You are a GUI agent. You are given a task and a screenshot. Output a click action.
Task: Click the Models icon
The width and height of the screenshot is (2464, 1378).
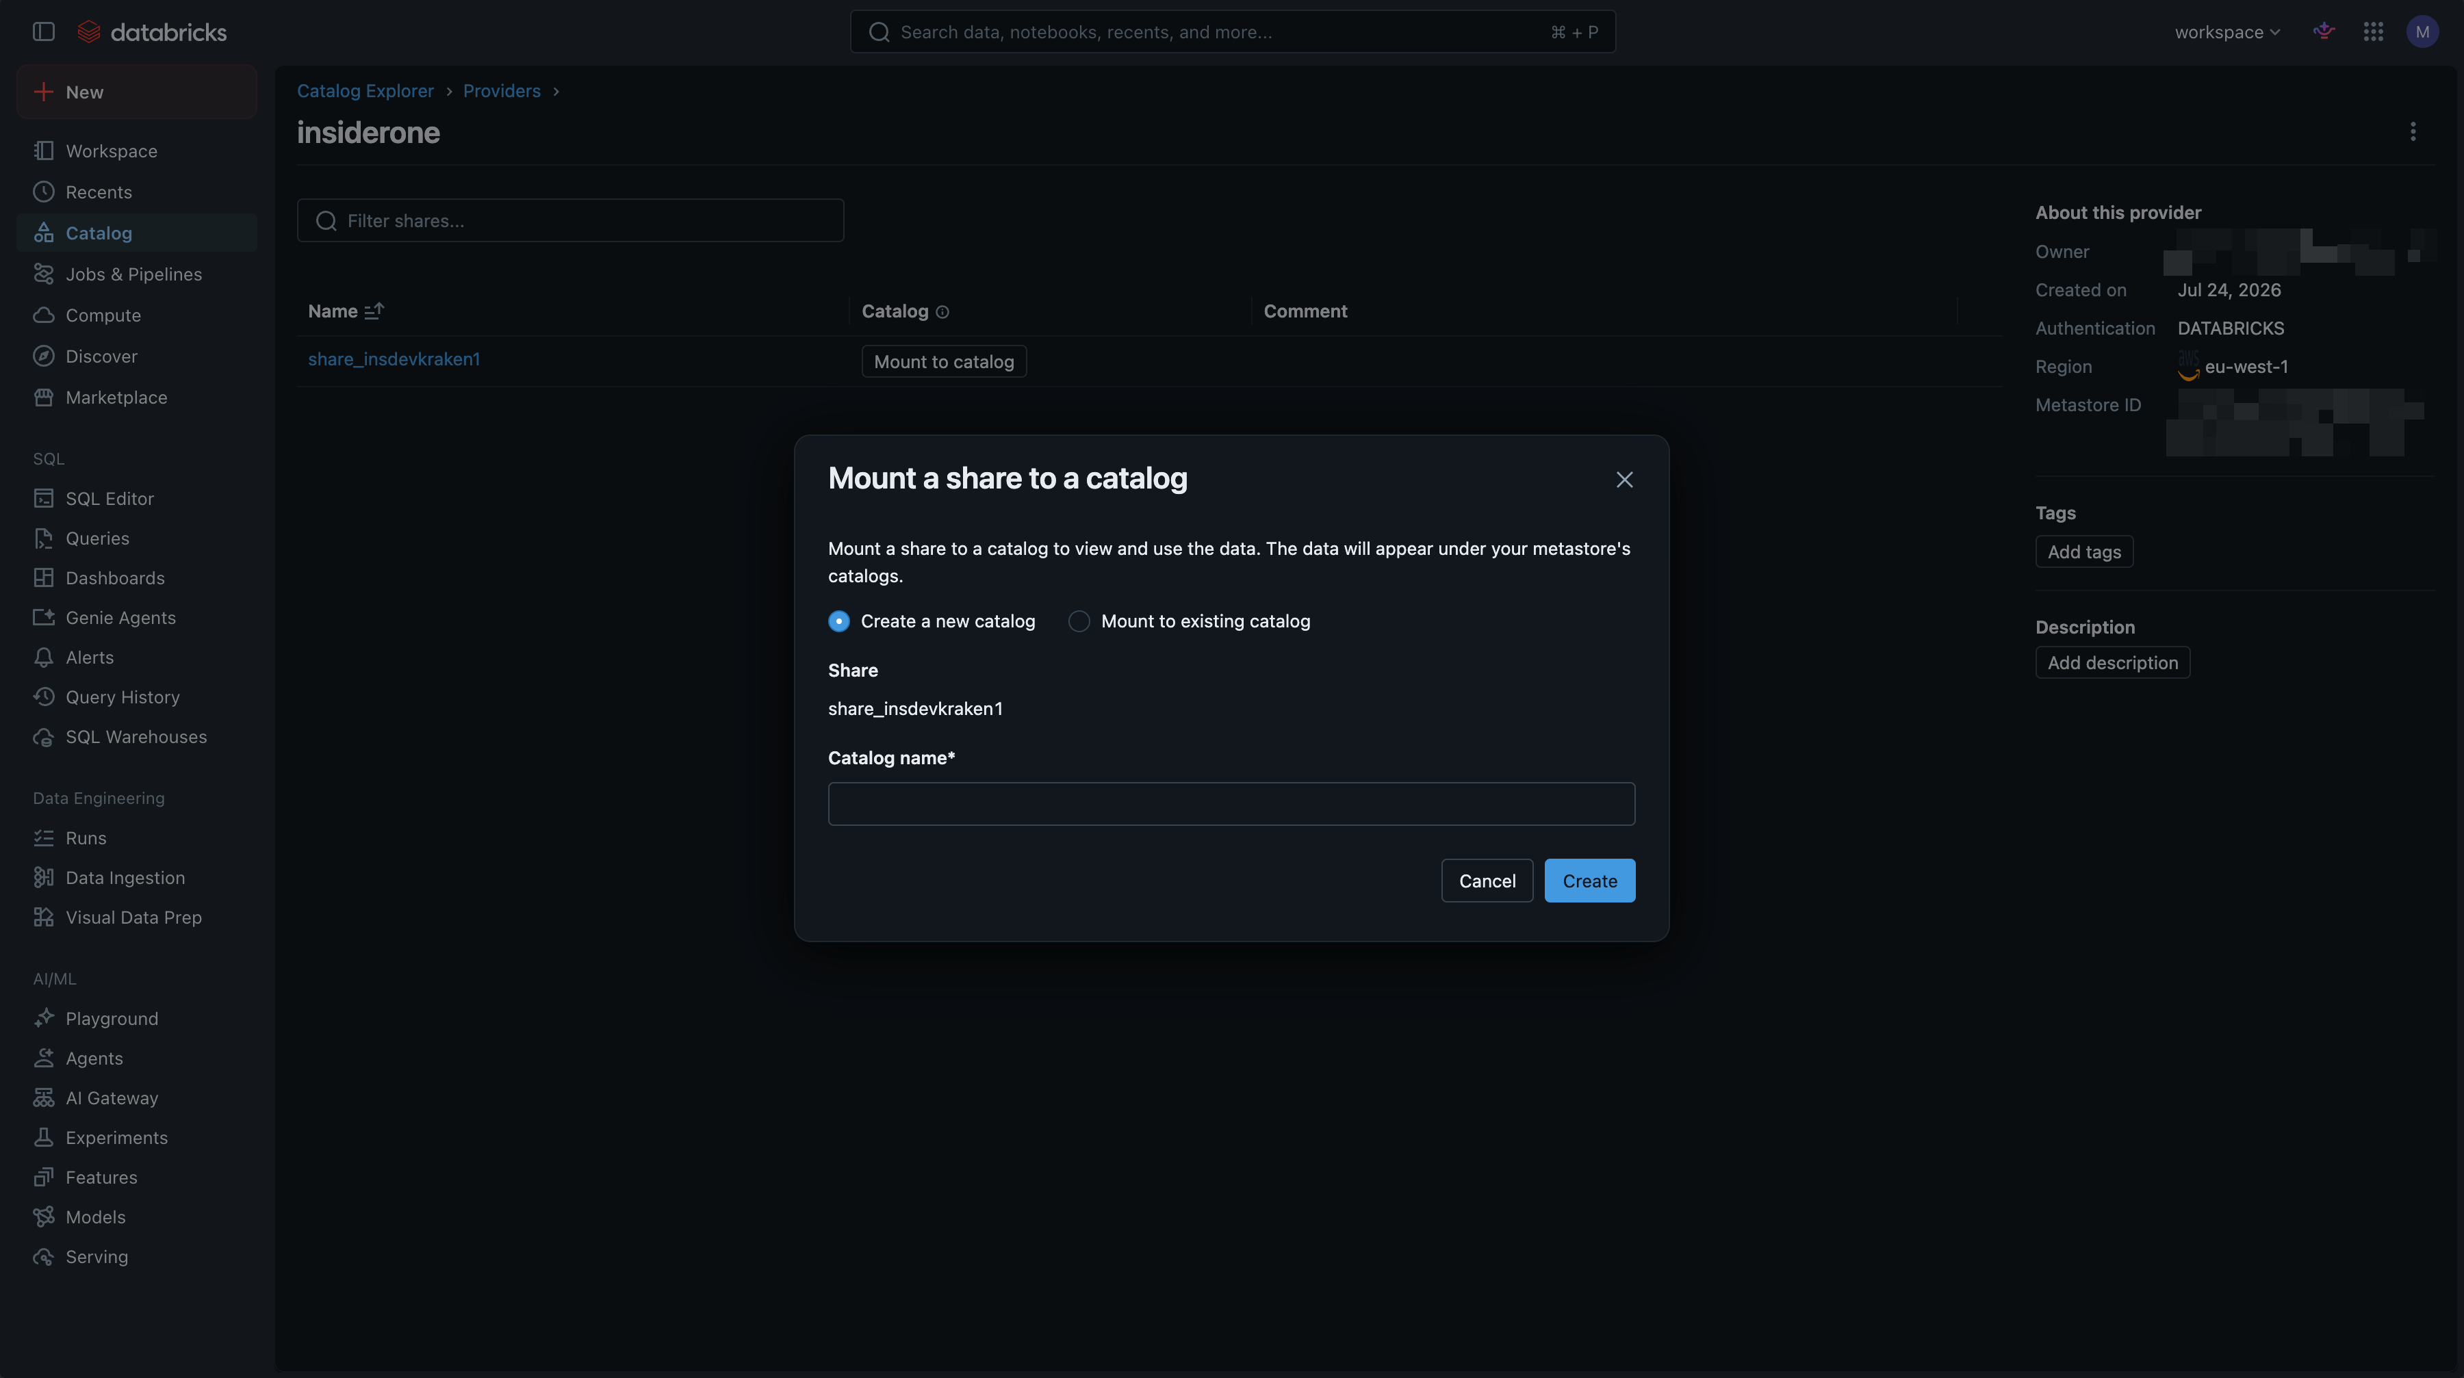(44, 1217)
